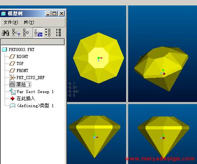
Task: Click the Var Sect Sweep 1 feature icon
Action: tap(12, 92)
